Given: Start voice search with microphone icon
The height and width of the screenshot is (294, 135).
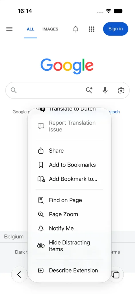Looking at the screenshot, I should click(x=105, y=90).
